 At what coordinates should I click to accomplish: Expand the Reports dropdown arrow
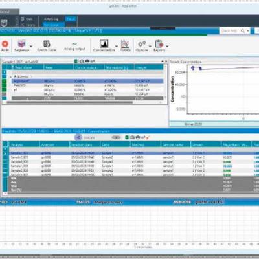[x=167, y=46]
